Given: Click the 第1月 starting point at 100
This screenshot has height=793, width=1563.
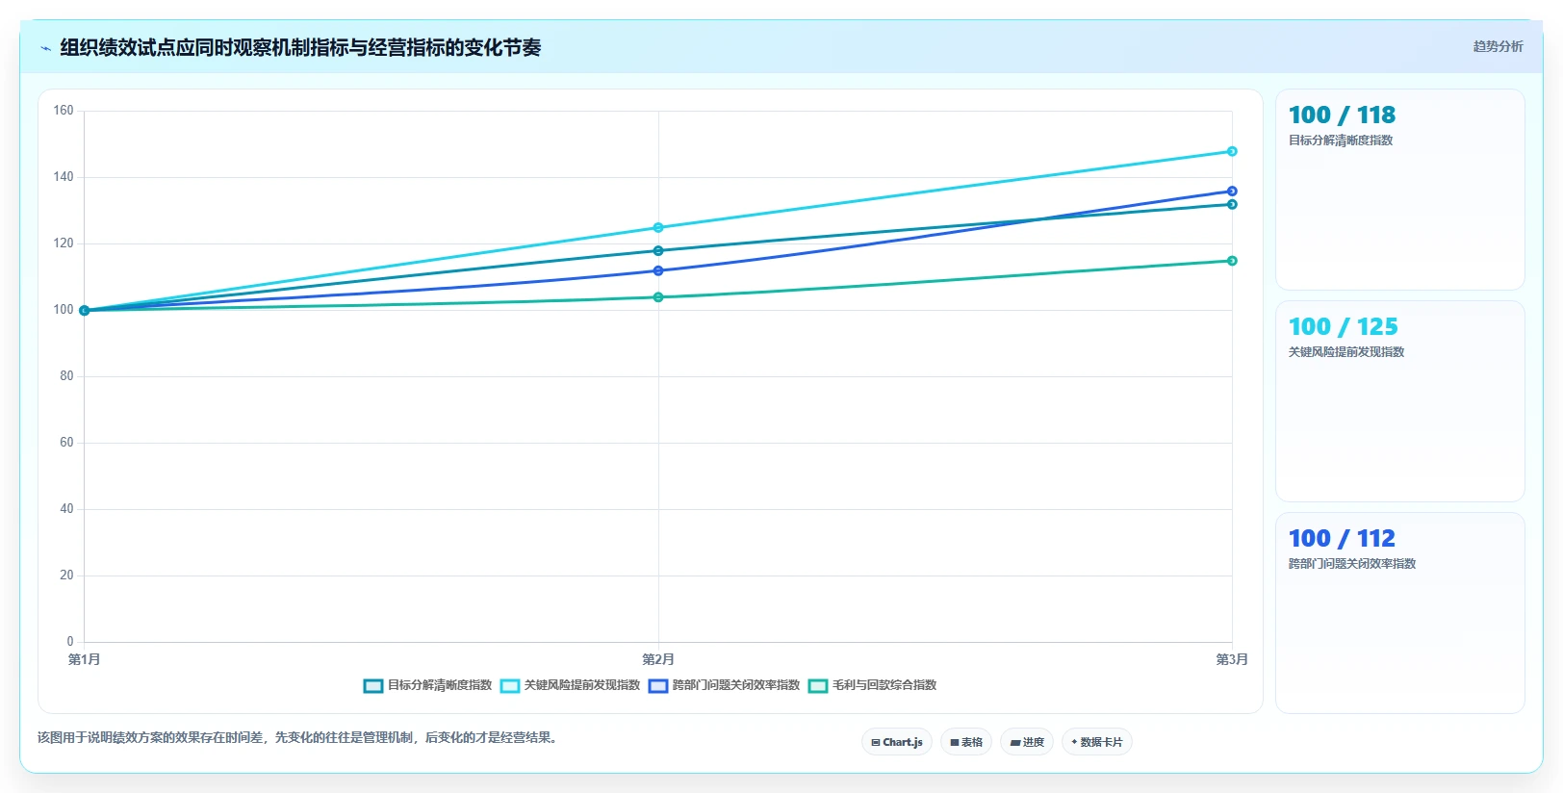Looking at the screenshot, I should (x=85, y=311).
